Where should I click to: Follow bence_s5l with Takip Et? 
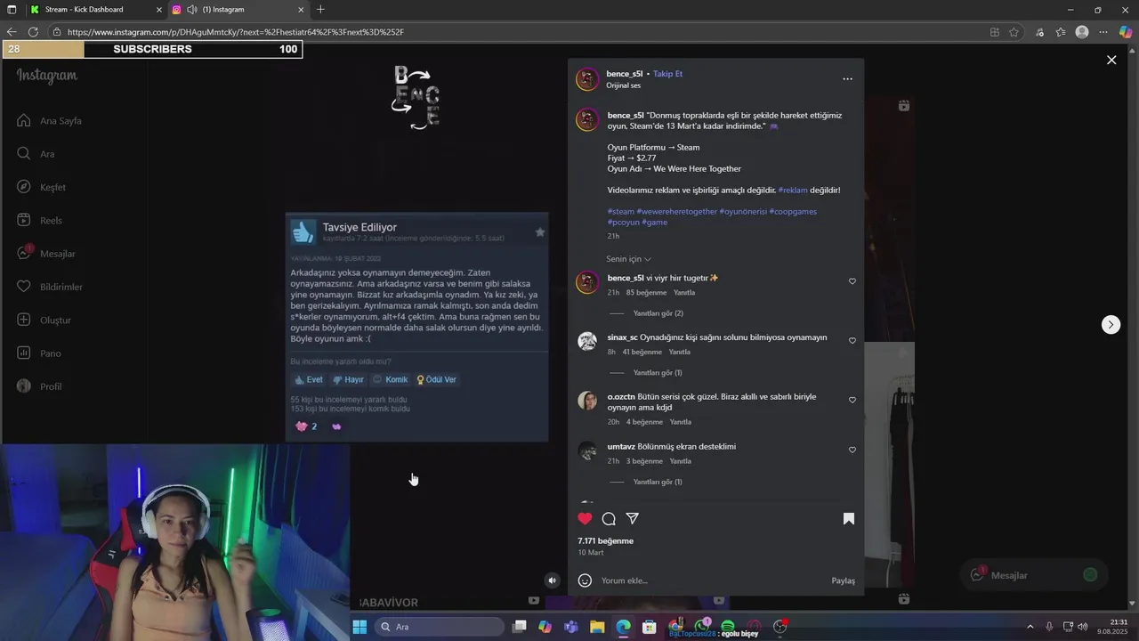[667, 74]
